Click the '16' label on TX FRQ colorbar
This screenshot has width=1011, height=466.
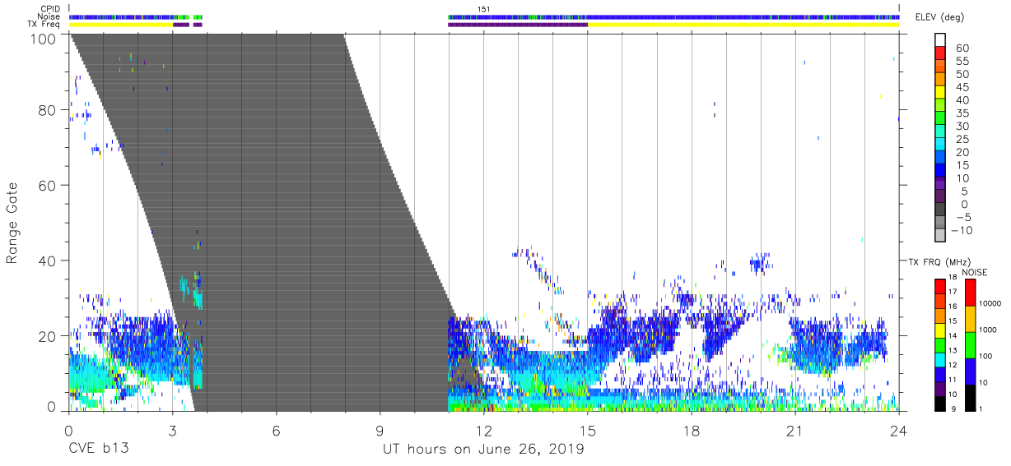(x=953, y=307)
